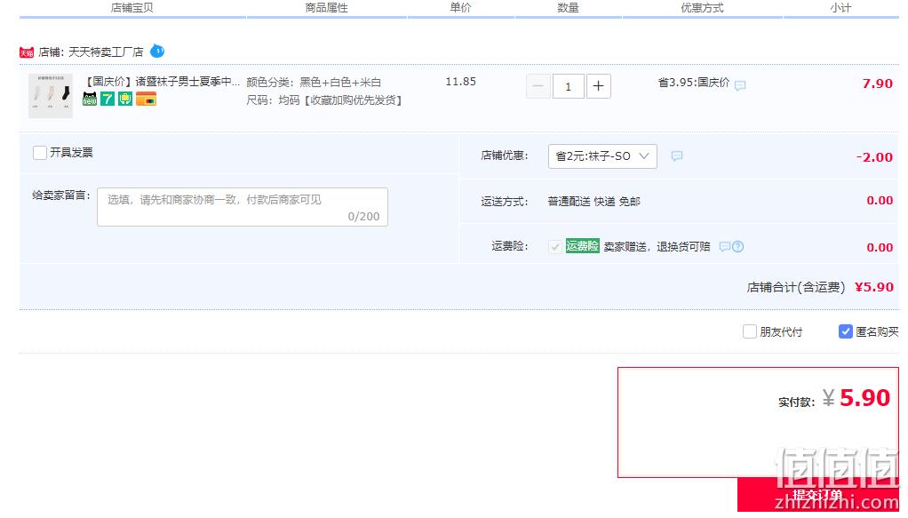Click the 商品属性 column header

pyautogui.click(x=327, y=8)
